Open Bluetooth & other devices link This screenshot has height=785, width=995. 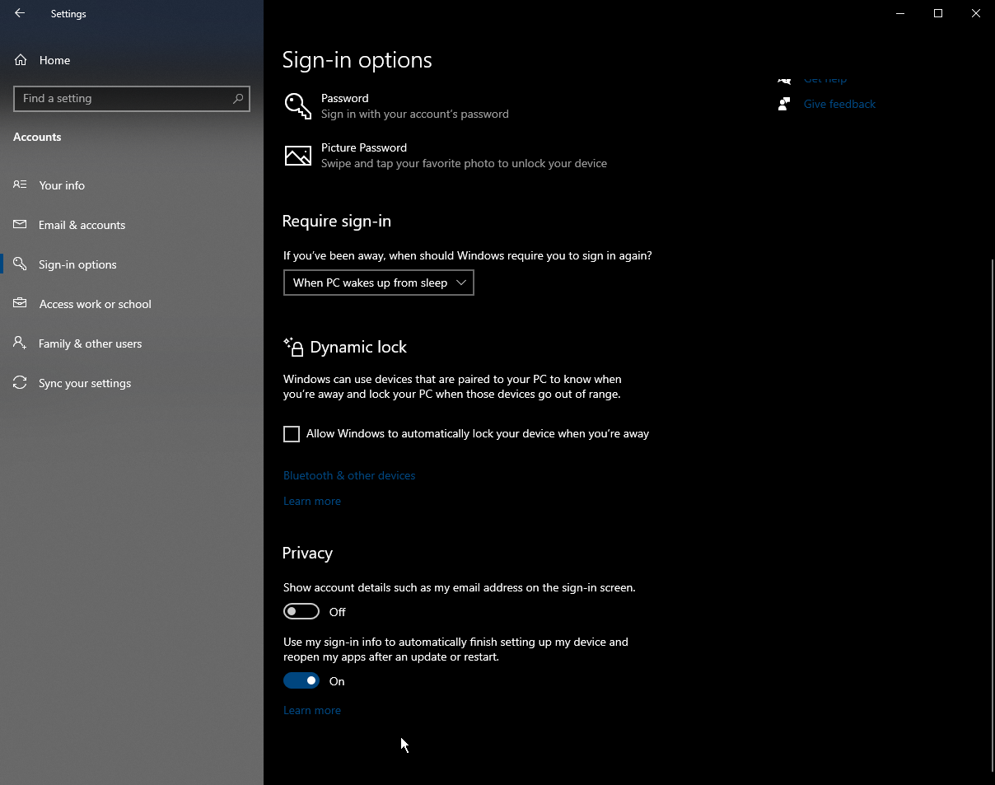click(x=348, y=475)
